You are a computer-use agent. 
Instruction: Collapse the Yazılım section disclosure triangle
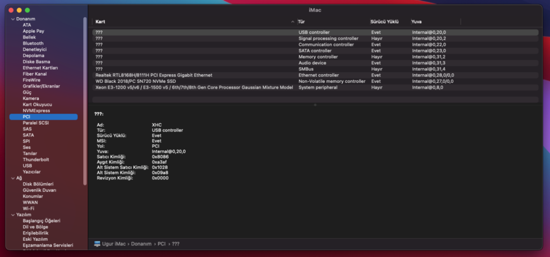click(x=12, y=215)
